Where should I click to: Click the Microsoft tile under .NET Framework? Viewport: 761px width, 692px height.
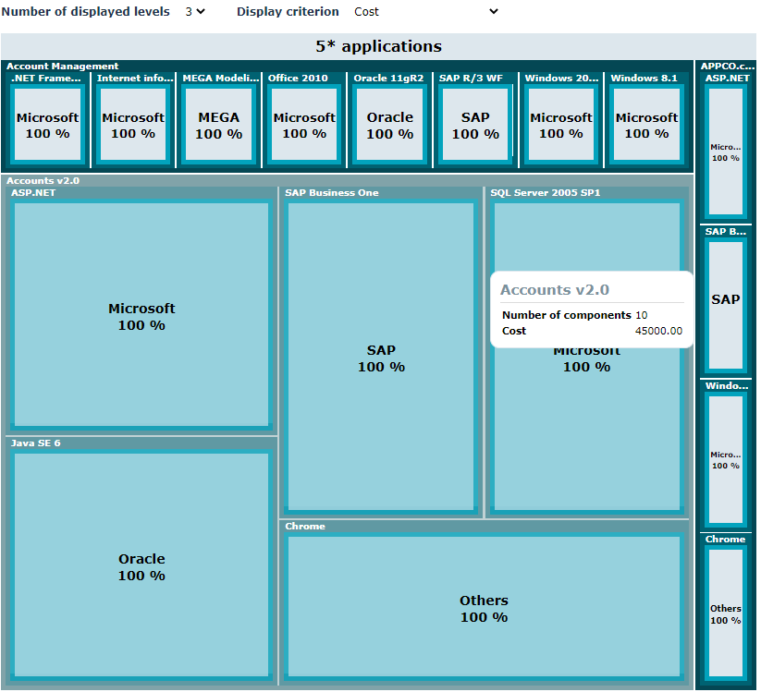(x=48, y=126)
